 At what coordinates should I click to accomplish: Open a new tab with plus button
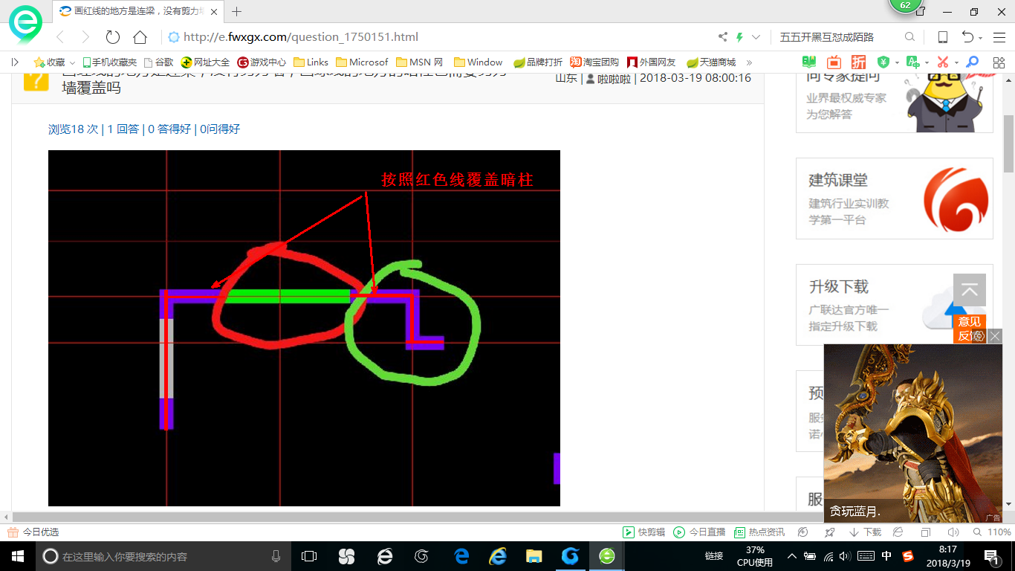tap(237, 12)
